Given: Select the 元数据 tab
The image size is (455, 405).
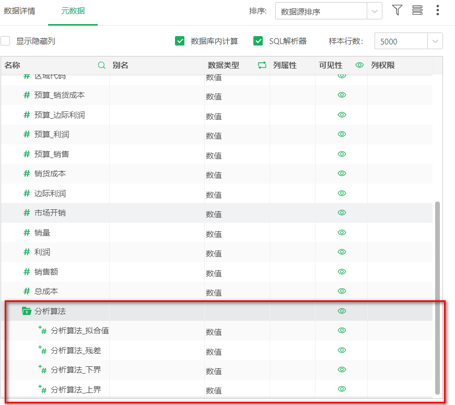Looking at the screenshot, I should click(x=73, y=11).
